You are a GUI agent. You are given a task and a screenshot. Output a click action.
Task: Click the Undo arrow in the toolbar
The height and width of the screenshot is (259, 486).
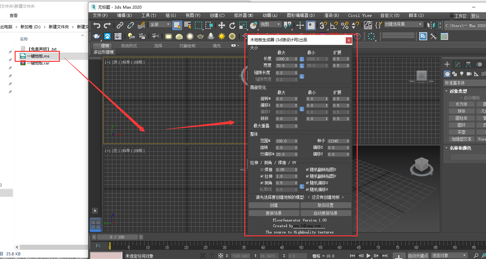[97, 25]
